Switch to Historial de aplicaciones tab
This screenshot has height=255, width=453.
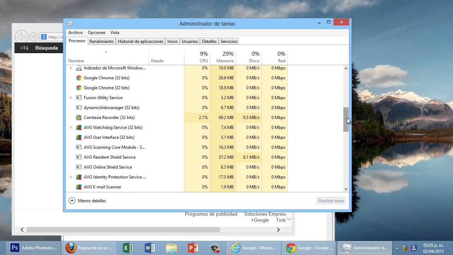point(141,41)
